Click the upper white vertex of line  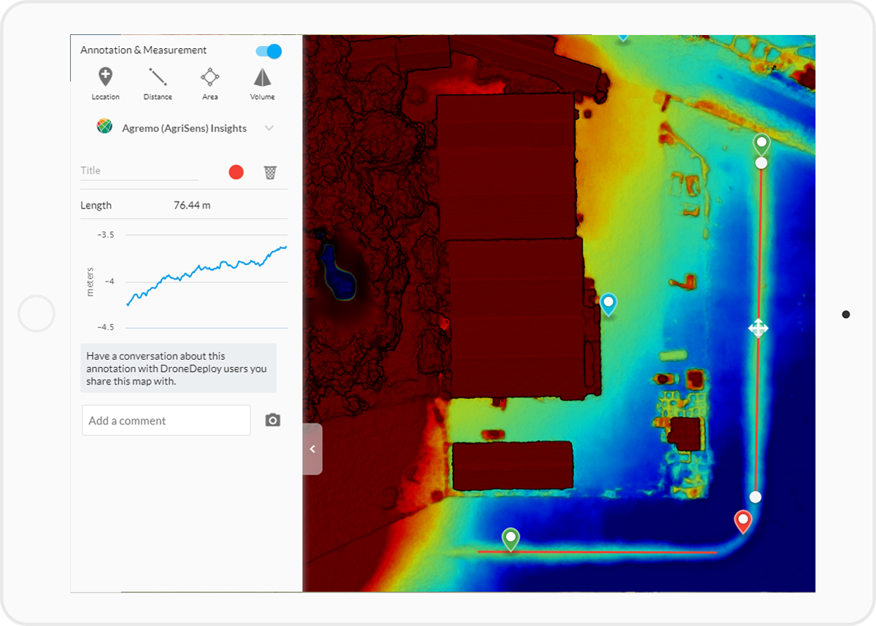(x=761, y=163)
